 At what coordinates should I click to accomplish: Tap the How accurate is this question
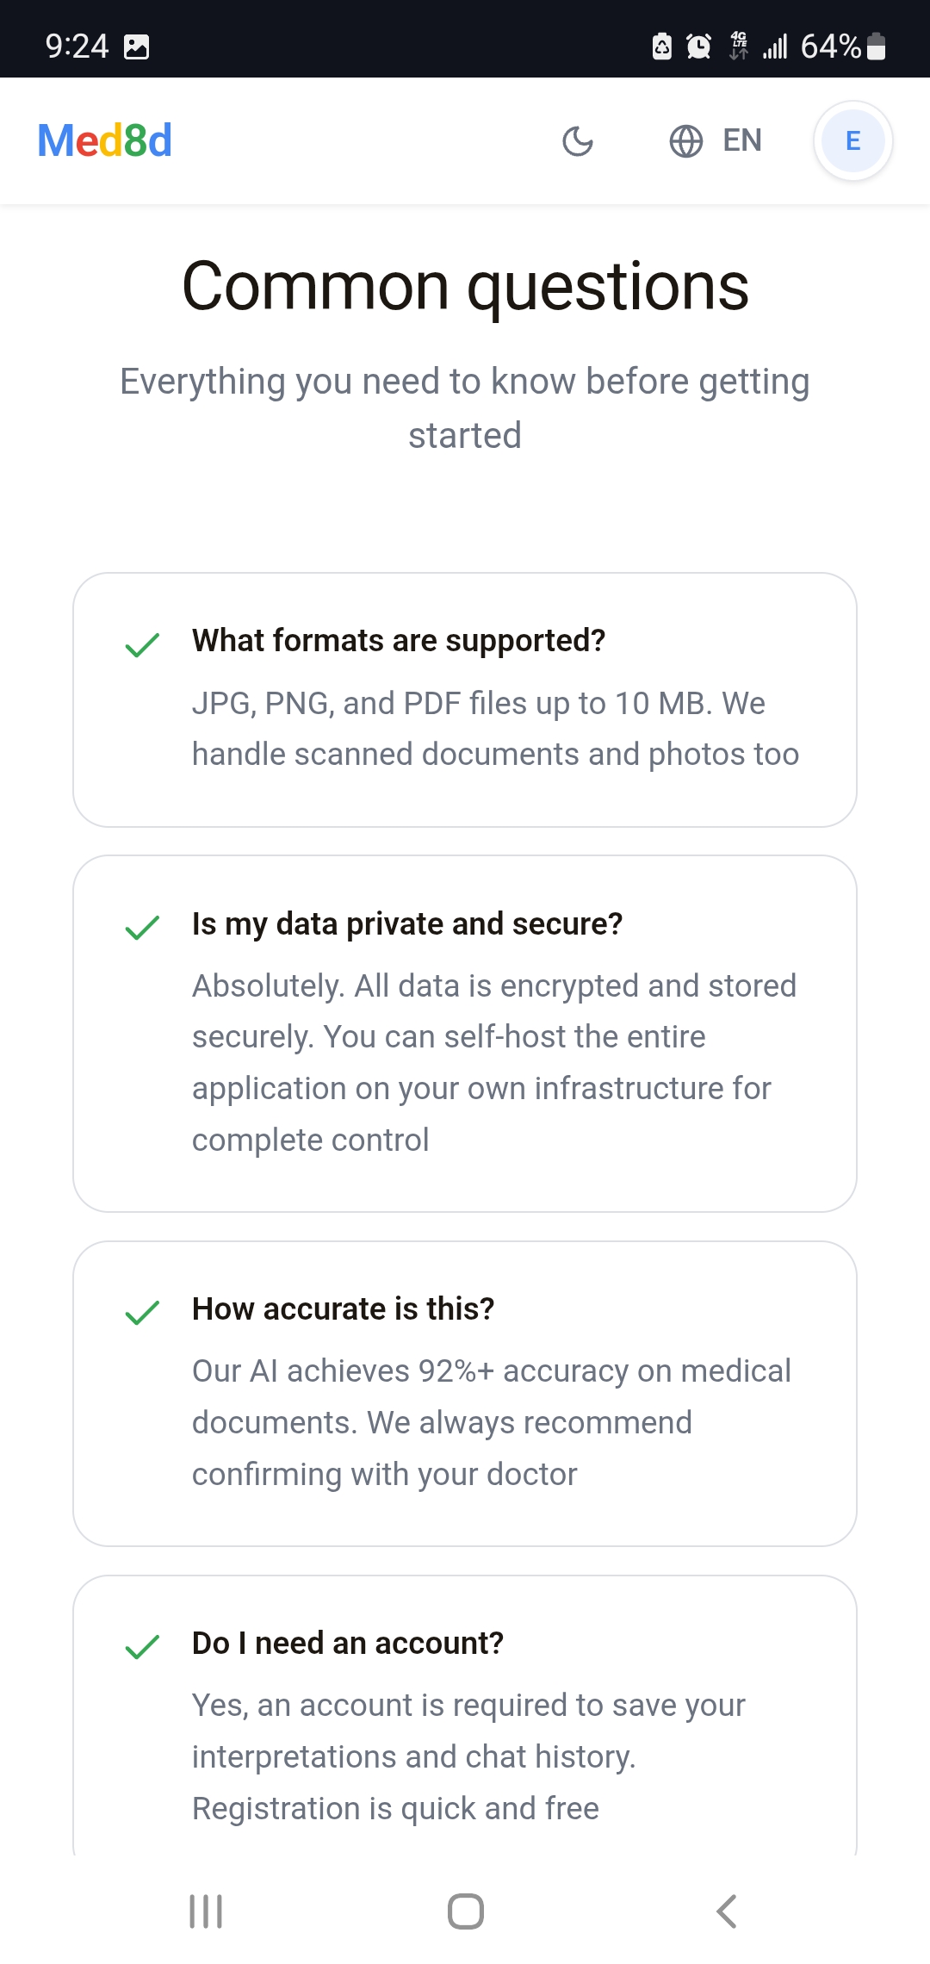[343, 1309]
